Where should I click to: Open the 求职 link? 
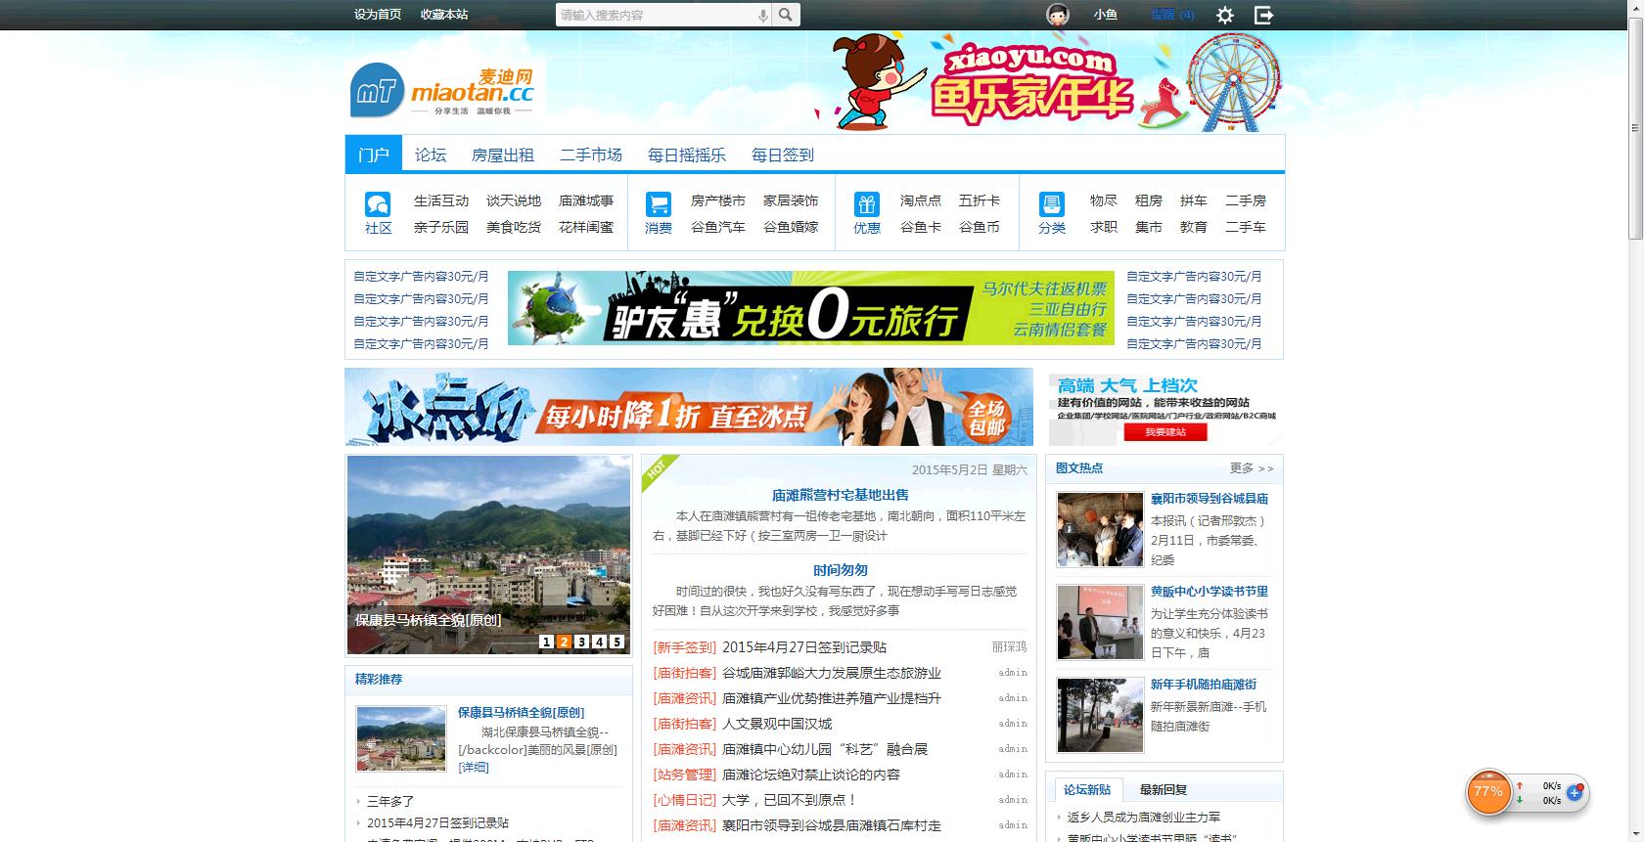[1104, 227]
